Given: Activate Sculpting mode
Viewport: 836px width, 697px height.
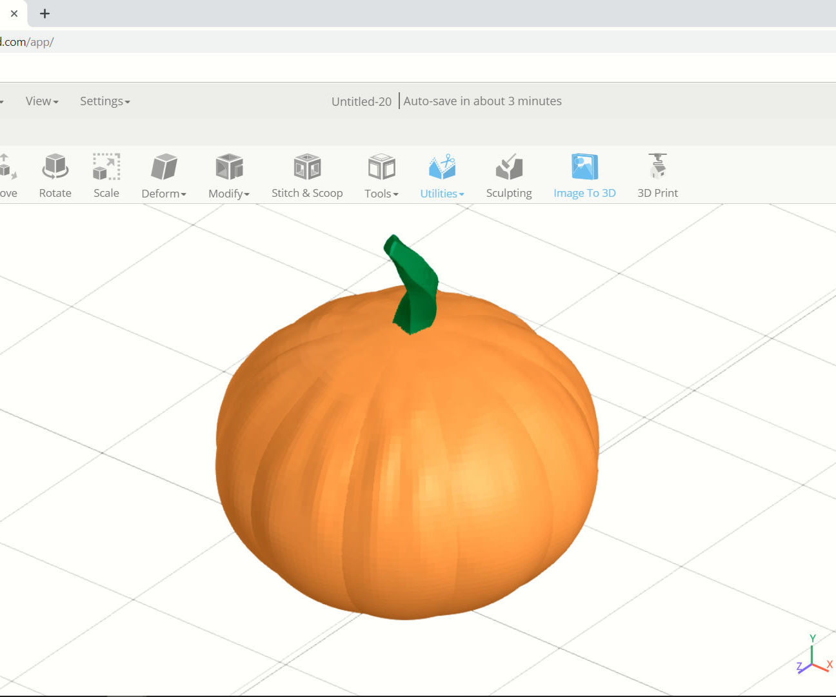Looking at the screenshot, I should (x=509, y=174).
